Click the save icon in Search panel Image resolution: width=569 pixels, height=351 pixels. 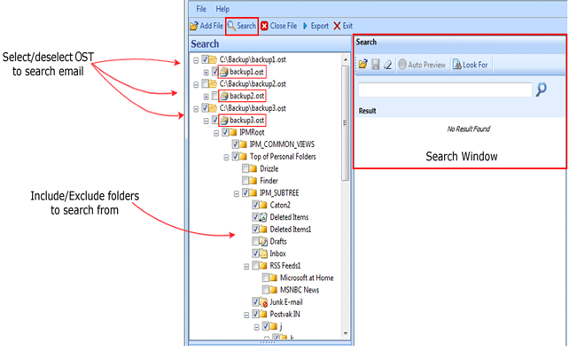tap(376, 65)
